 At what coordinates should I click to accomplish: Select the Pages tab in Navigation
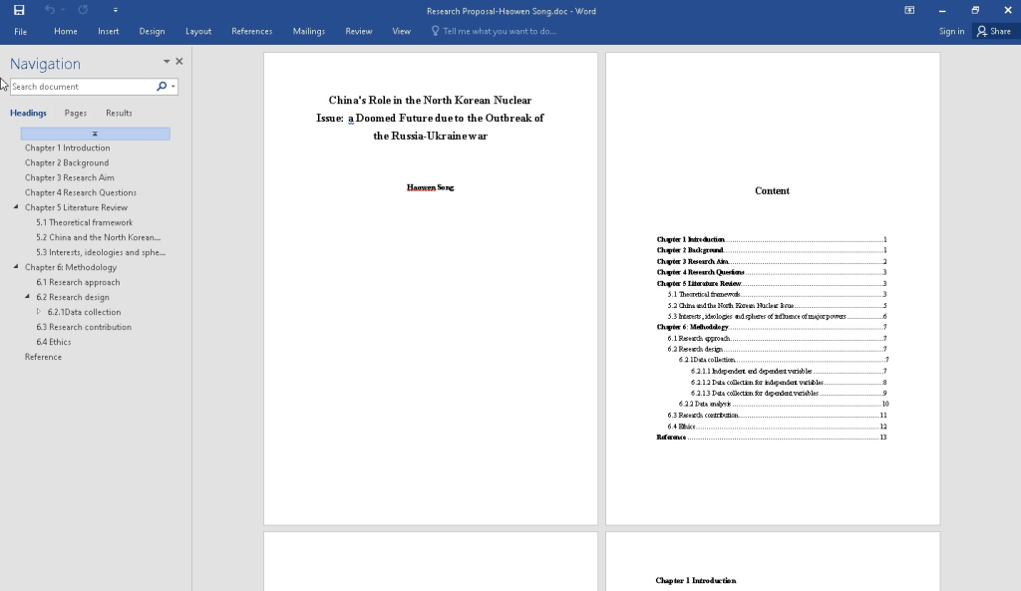[x=76, y=114]
